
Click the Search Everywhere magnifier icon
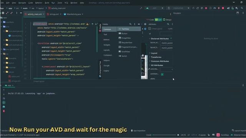coord(242,8)
